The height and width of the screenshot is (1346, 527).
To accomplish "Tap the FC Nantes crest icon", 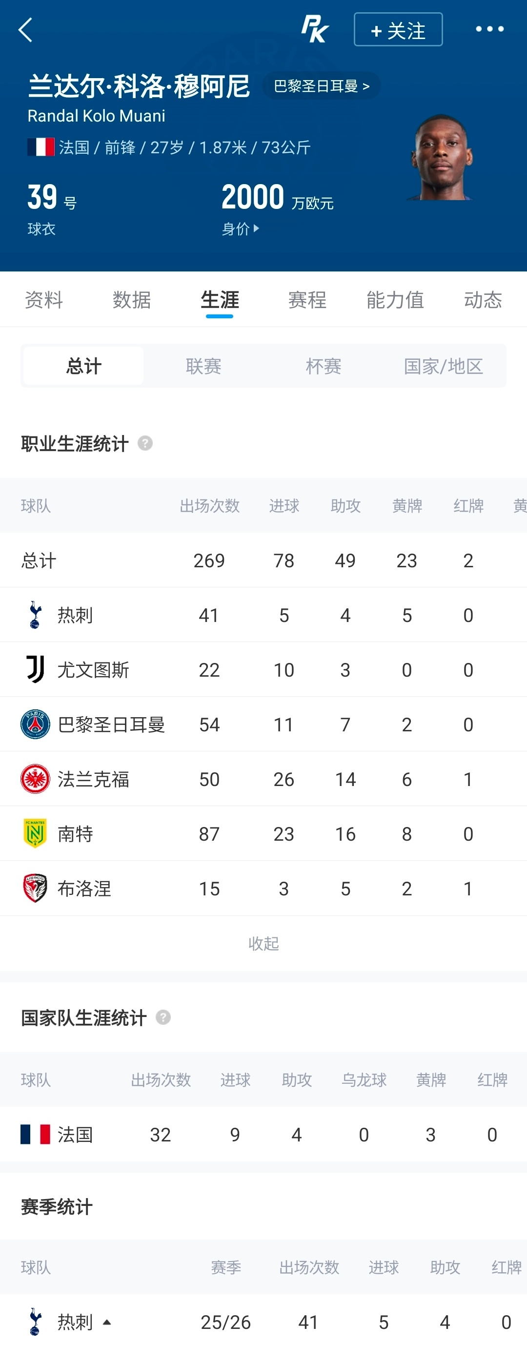I will click(35, 833).
